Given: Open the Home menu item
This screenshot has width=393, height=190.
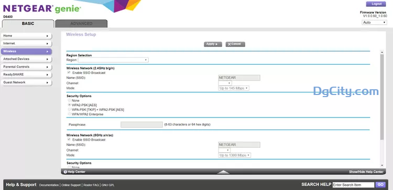Looking at the screenshot, I should [26, 36].
